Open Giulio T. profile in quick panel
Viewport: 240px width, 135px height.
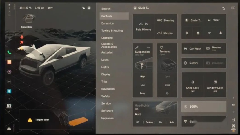click(193, 20)
